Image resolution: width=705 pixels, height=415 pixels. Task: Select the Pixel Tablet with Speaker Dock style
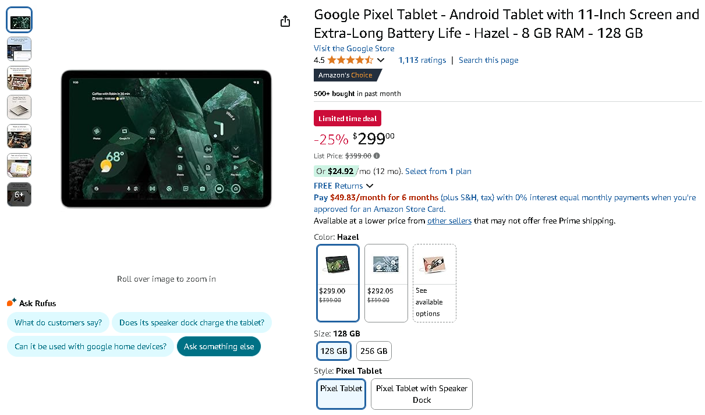421,393
